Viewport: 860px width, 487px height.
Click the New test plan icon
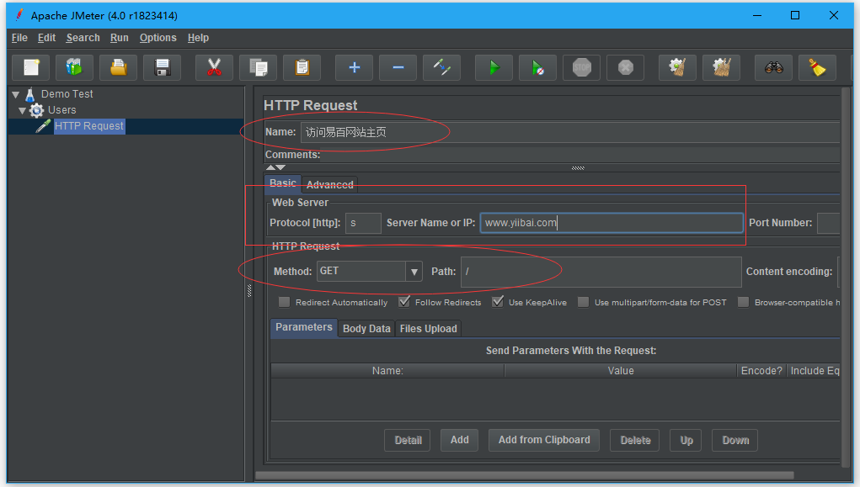(x=30, y=67)
